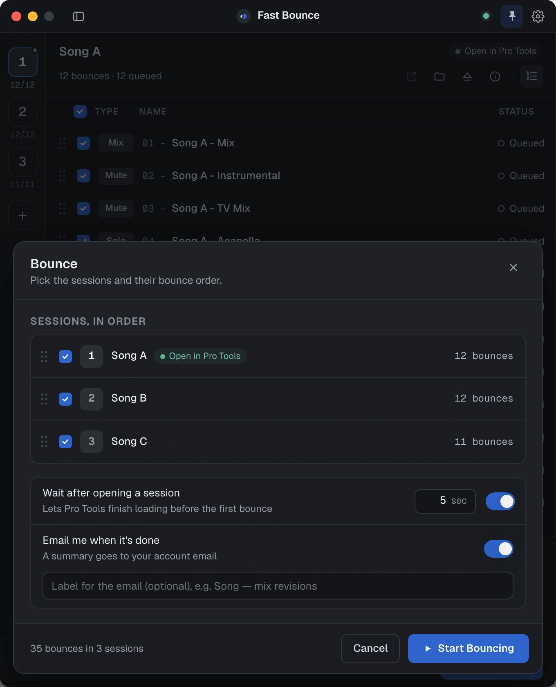Click Start Bouncing button

pyautogui.click(x=469, y=649)
